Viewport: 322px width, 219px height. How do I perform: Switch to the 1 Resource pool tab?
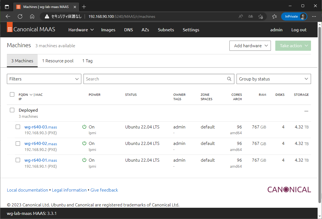[x=58, y=61]
